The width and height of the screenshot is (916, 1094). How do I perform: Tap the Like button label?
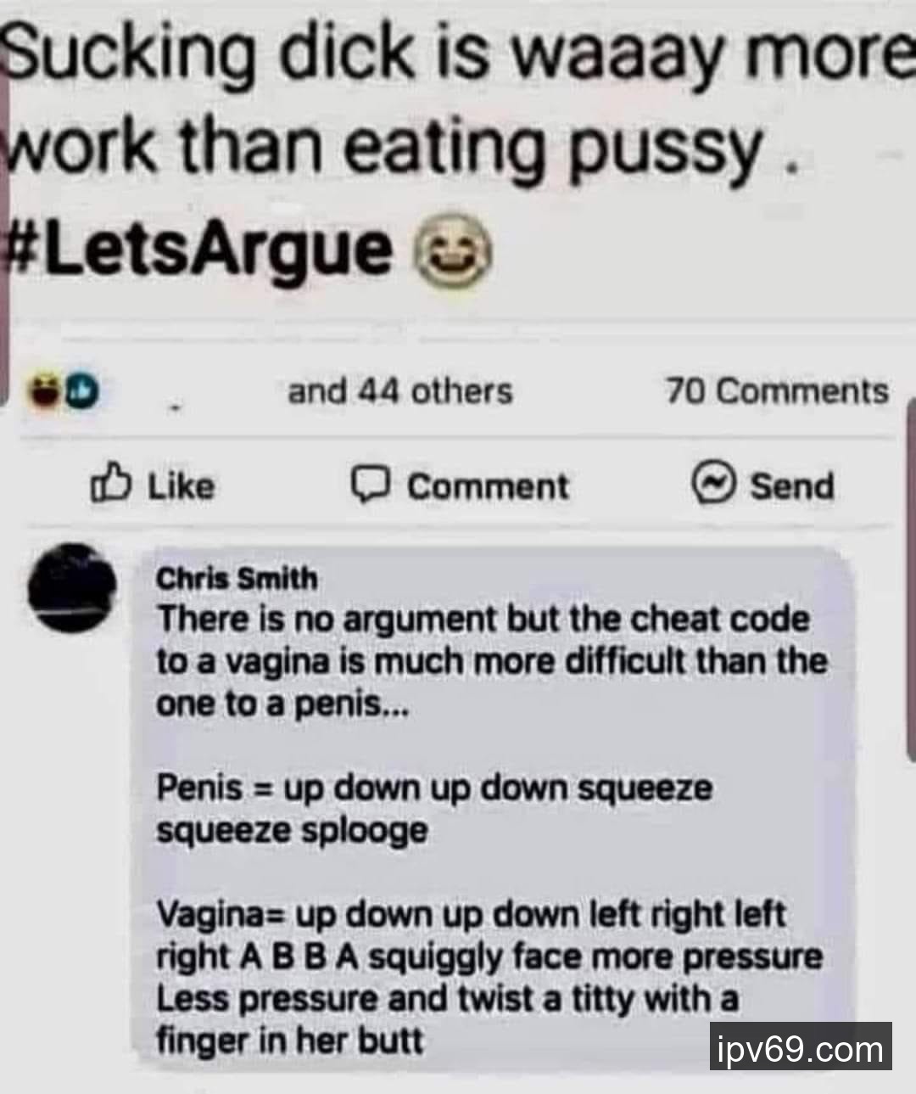tap(182, 486)
